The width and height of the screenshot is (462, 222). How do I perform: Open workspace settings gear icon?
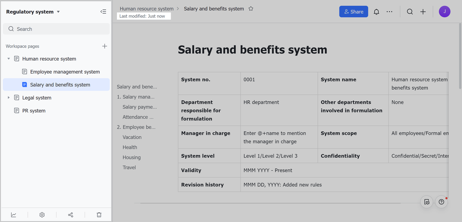pyautogui.click(x=42, y=215)
